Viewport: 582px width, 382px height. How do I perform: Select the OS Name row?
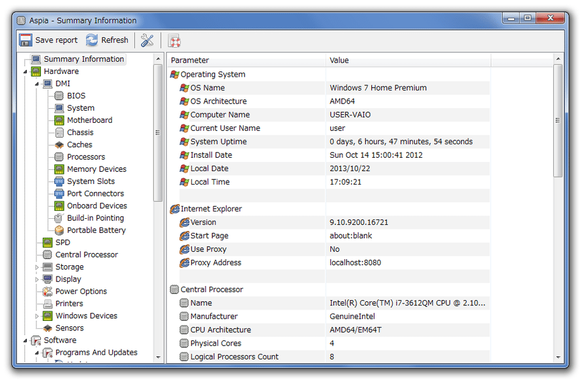(334, 88)
